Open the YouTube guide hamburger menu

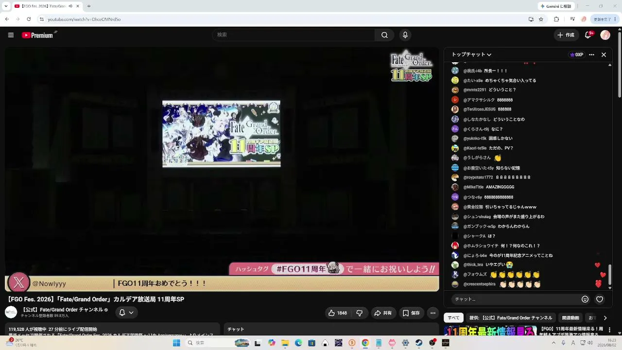(x=11, y=35)
